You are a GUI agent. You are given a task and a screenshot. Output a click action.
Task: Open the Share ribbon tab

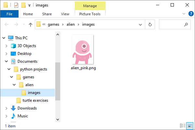pos(47,14)
